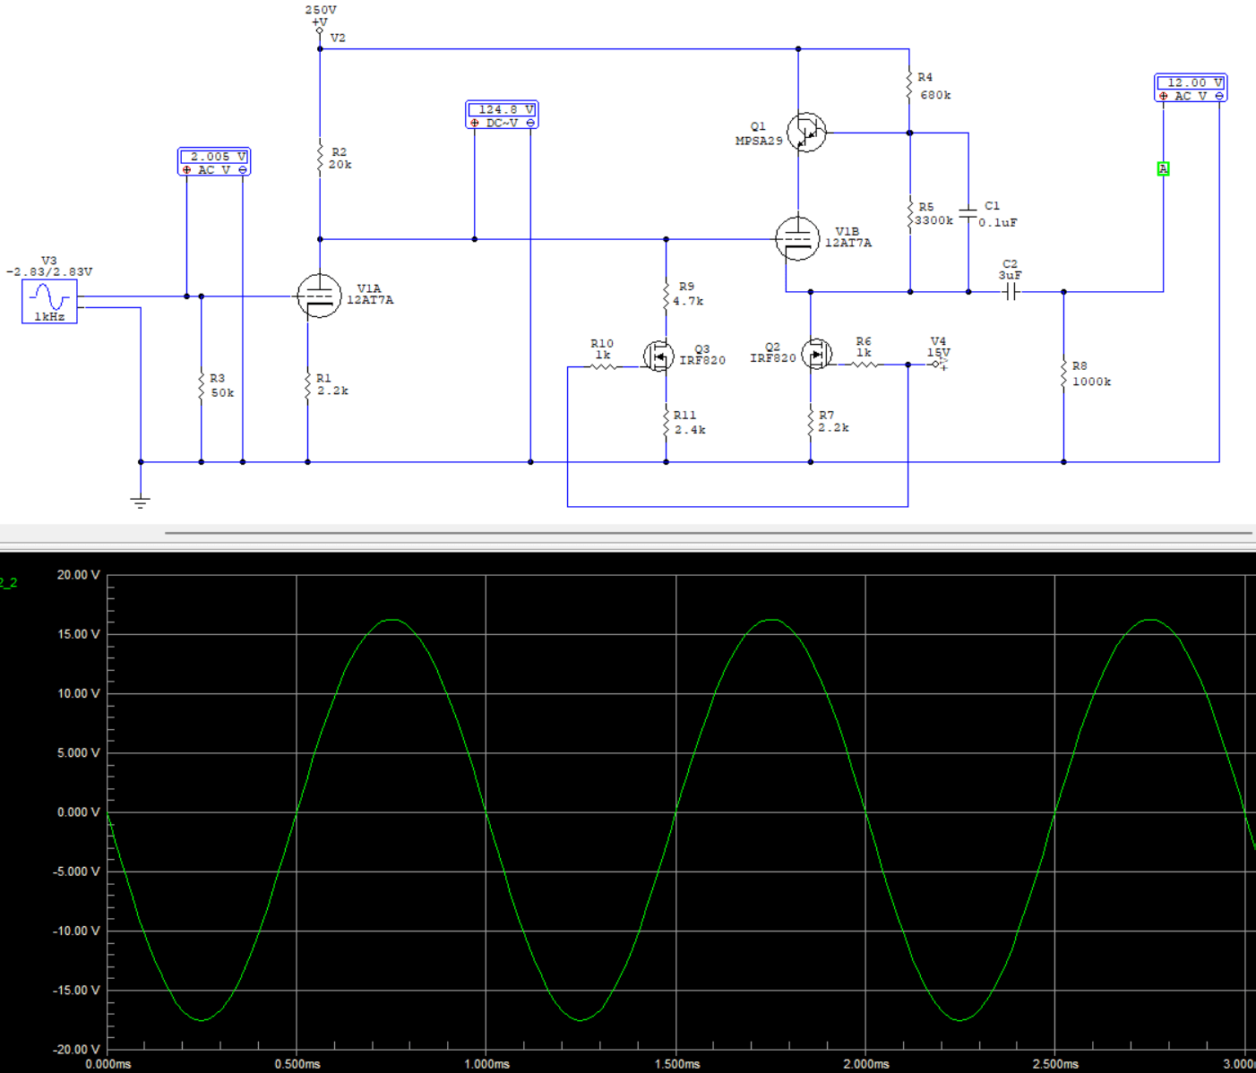Select the Q1 MPSA29 transistor symbol
Screen dimensions: 1256x1073
(806, 133)
